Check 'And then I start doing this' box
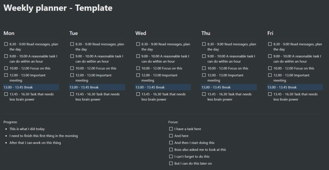 pyautogui.click(x=171, y=143)
